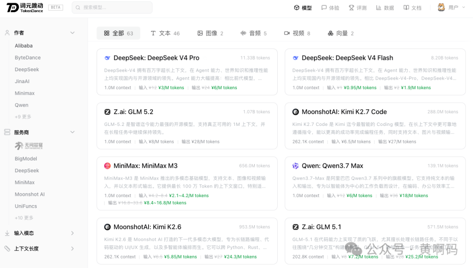The height and width of the screenshot is (268, 473).
Task: Open the 评测 navigation item
Action: 358,7
